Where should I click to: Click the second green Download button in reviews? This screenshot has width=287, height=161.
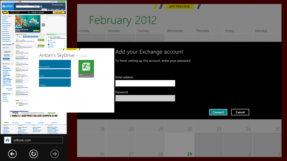click(41, 46)
